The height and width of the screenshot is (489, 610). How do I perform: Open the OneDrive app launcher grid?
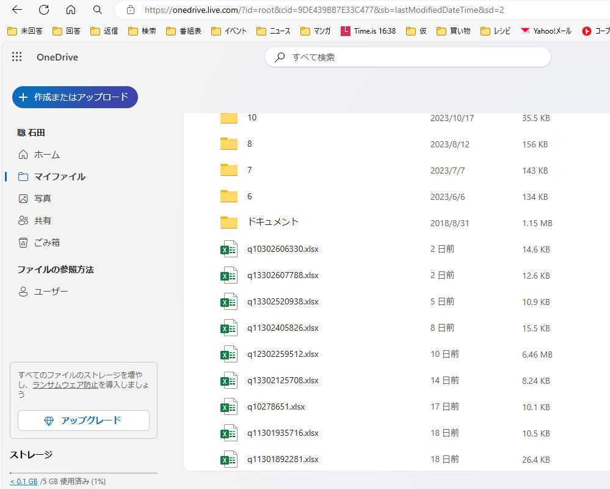click(x=16, y=57)
